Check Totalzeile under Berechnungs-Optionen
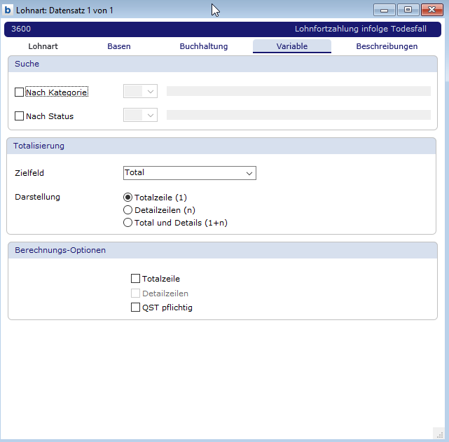 (135, 279)
